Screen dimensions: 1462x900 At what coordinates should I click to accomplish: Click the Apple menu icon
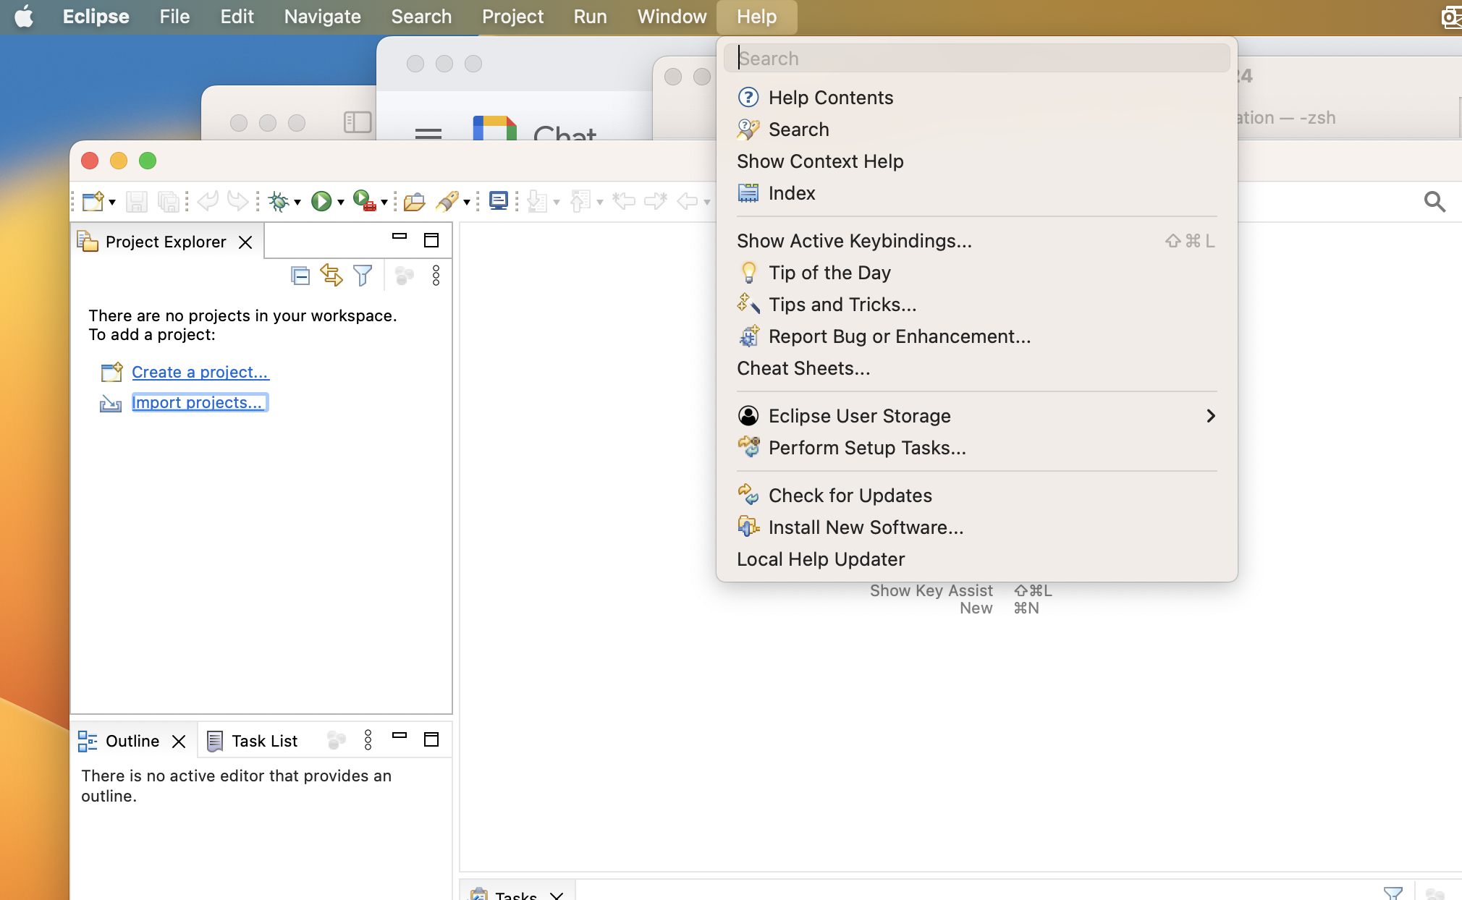[24, 17]
